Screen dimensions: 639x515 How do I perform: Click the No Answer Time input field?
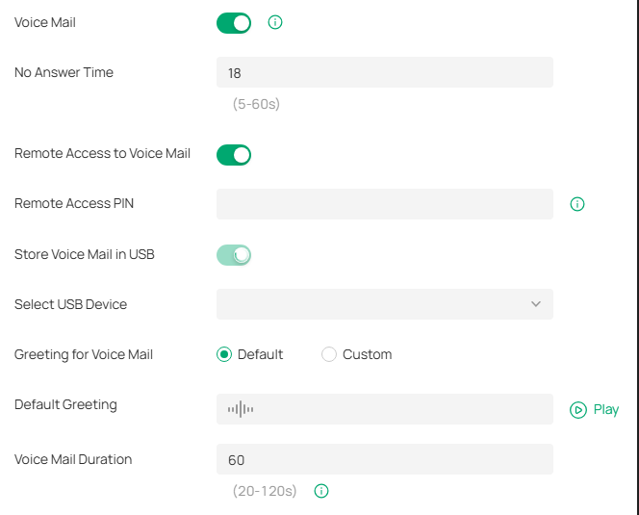(384, 72)
